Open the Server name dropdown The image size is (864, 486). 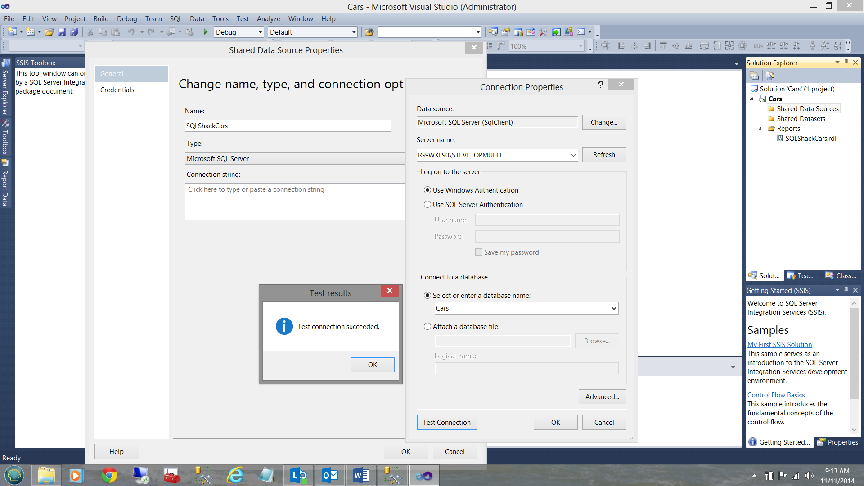pos(573,155)
